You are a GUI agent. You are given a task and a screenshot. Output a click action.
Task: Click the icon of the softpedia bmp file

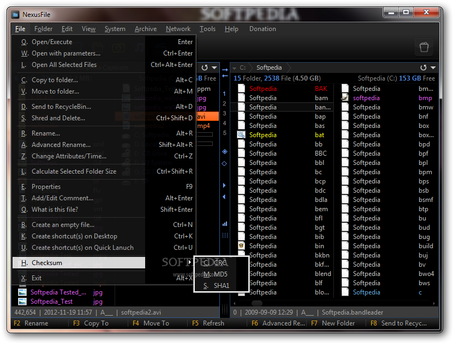click(x=344, y=98)
